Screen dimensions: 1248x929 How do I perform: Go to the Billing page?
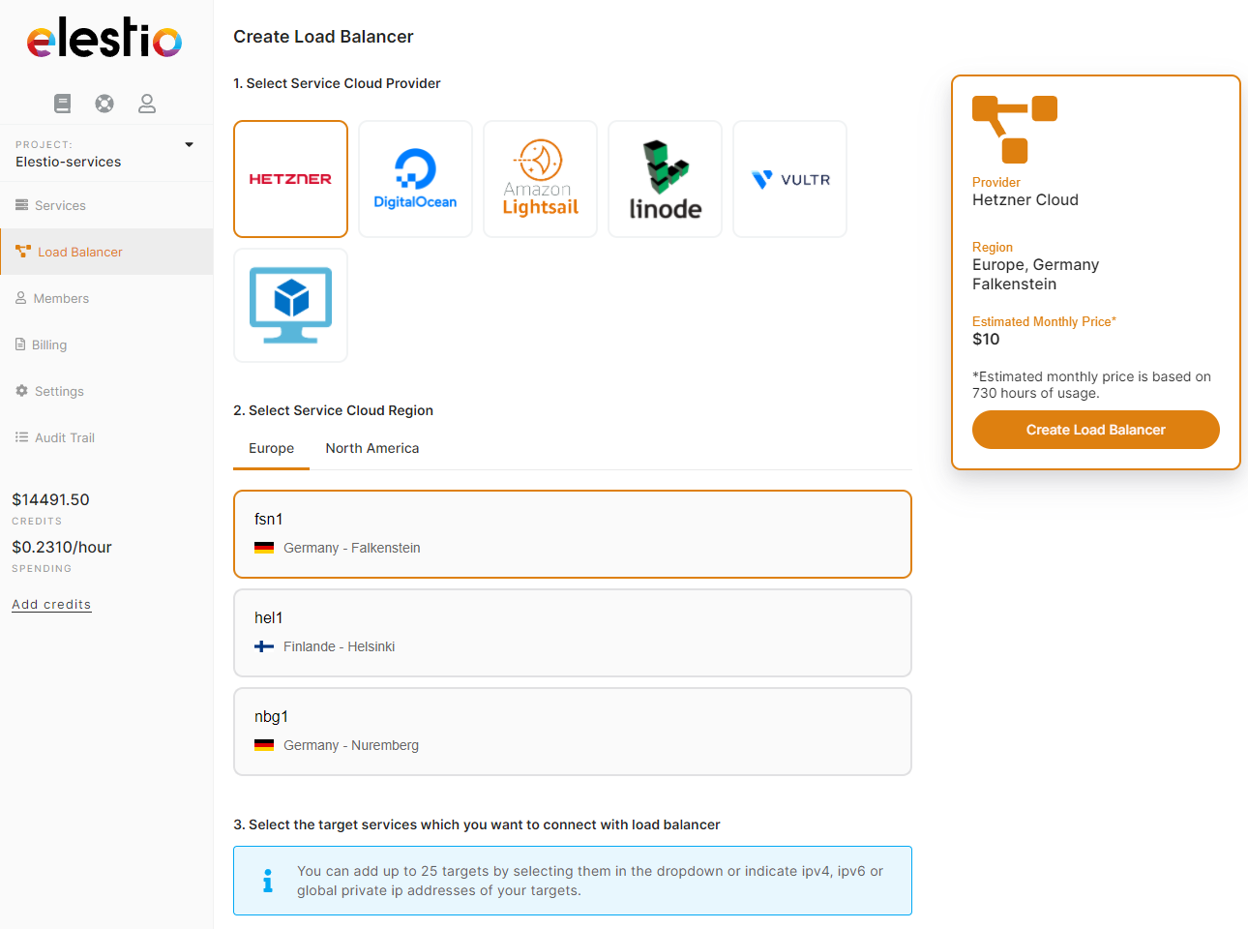pyautogui.click(x=49, y=345)
